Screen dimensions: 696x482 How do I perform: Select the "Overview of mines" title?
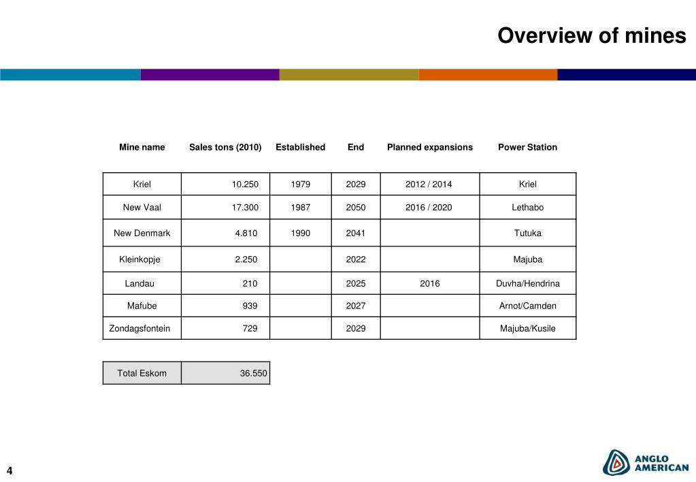(592, 35)
